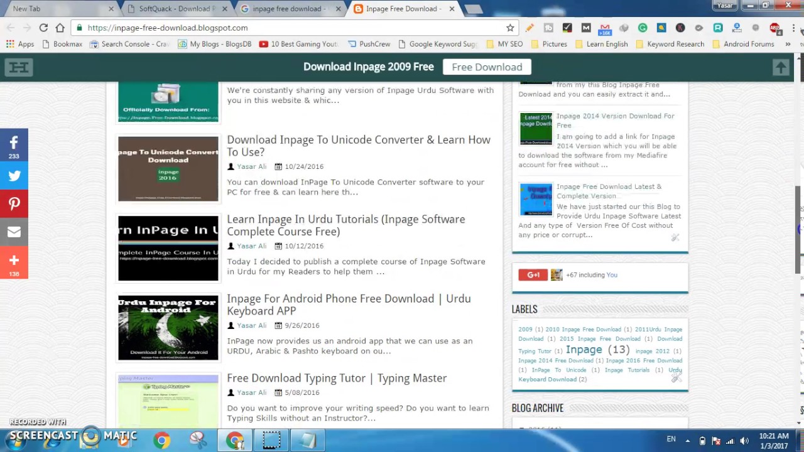Open Learn InPage In Urdu thumbnail
804x452 pixels.
click(x=168, y=248)
